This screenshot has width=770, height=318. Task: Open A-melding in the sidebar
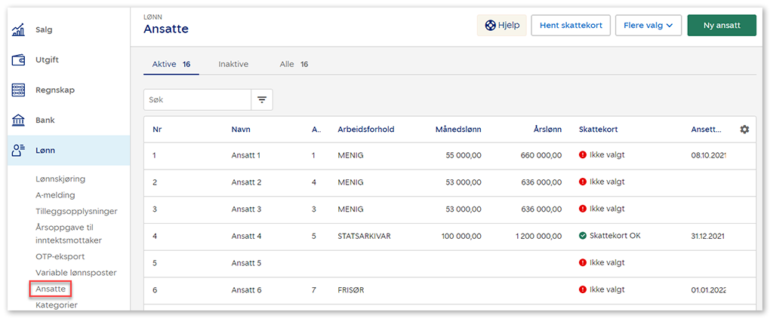point(56,195)
